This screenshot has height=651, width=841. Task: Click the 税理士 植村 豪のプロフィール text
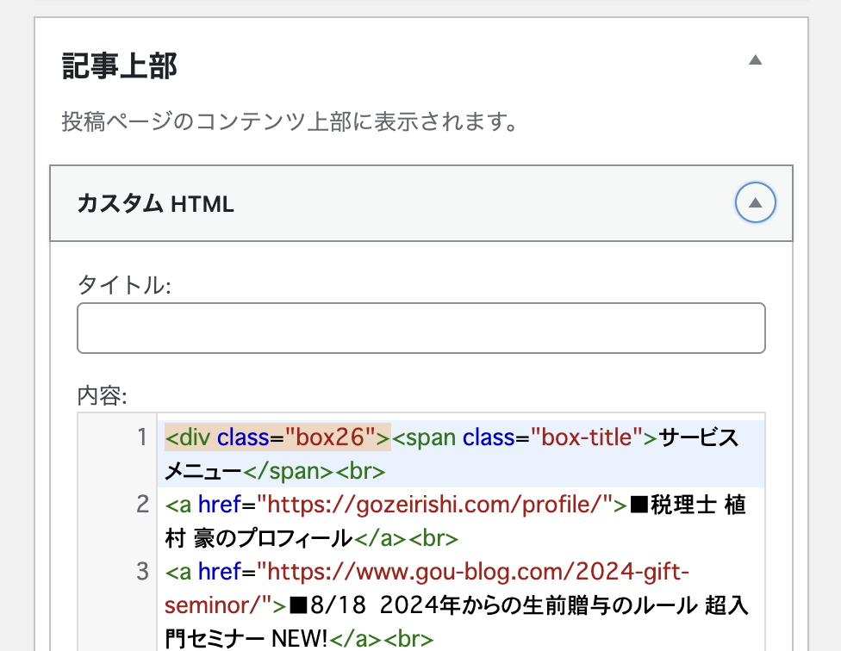455,521
